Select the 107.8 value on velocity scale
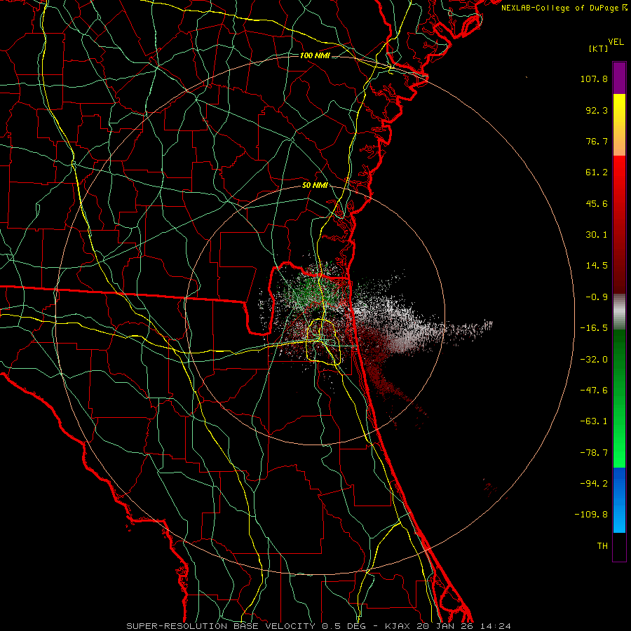This screenshot has width=631, height=631. 594,79
